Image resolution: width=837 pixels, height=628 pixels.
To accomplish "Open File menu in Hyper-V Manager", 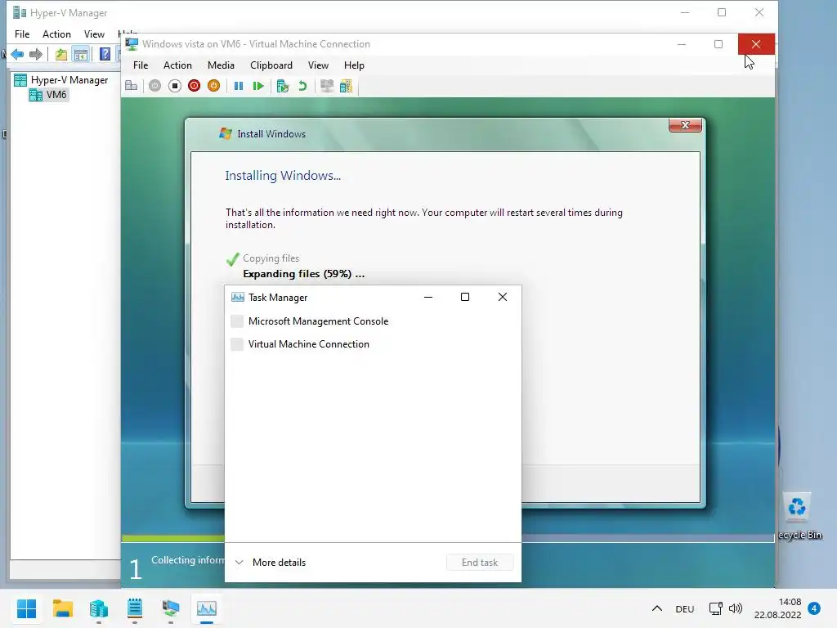I will (22, 34).
